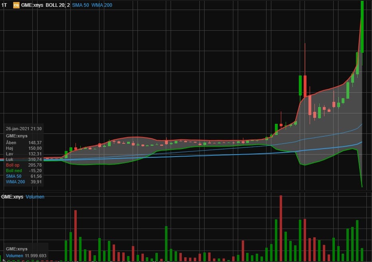Image resolution: width=372 pixels, height=262 pixels.
Task: Click the Volumen label in volume panel header
Action: 35,197
